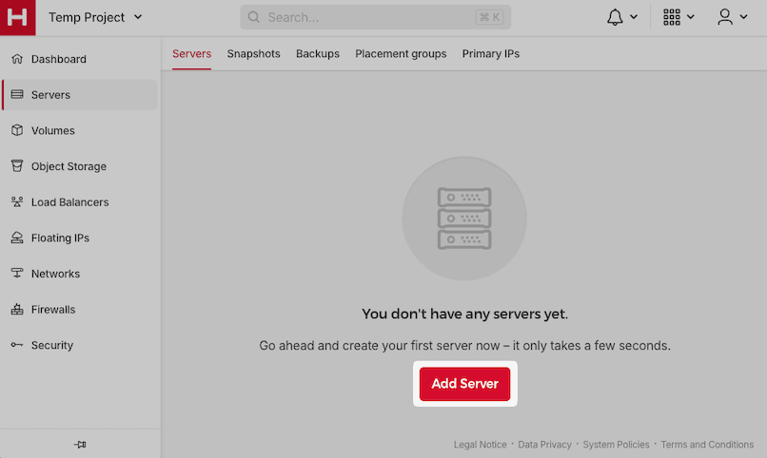Click the Load Balancers icon

click(x=17, y=201)
